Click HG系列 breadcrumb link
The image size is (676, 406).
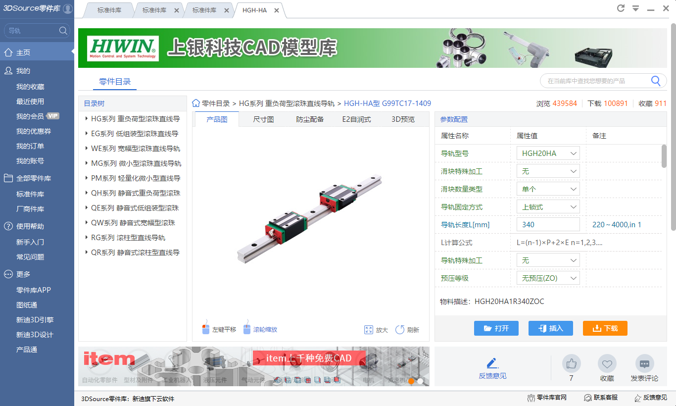pyautogui.click(x=287, y=103)
